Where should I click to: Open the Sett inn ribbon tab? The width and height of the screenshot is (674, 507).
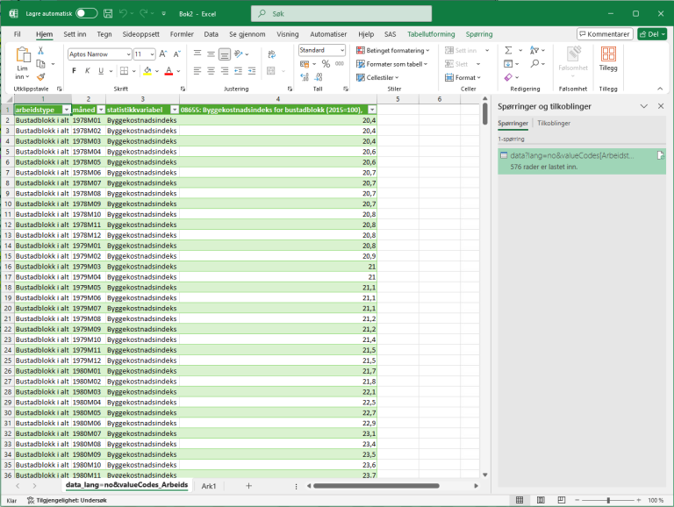point(75,33)
